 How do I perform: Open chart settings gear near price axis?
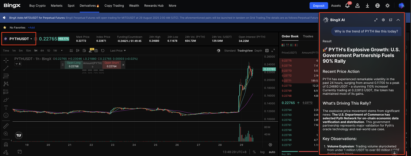270,145
